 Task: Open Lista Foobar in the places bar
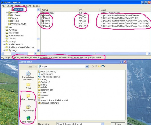[x=28, y=119]
